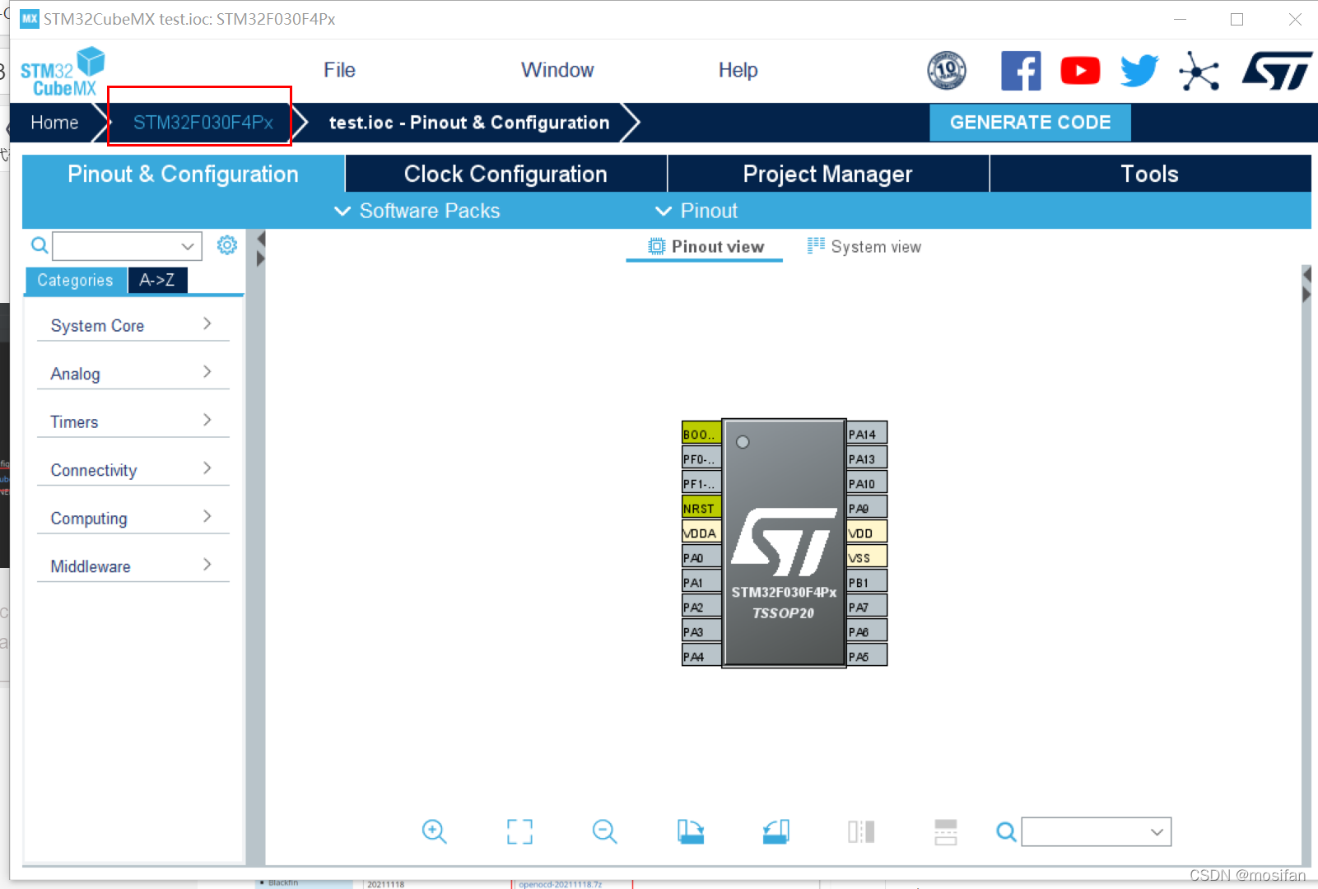Screen dimensions: 1318x889
Task: Click the peripheral search magnifier icon
Action: (x=39, y=245)
